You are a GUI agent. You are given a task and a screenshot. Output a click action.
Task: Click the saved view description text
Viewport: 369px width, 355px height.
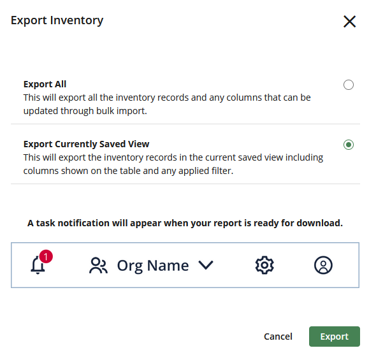pyautogui.click(x=173, y=164)
